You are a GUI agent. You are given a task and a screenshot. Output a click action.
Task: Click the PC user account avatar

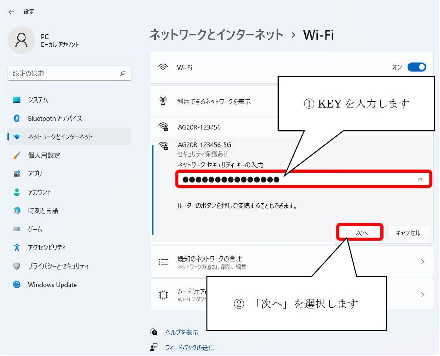[21, 40]
